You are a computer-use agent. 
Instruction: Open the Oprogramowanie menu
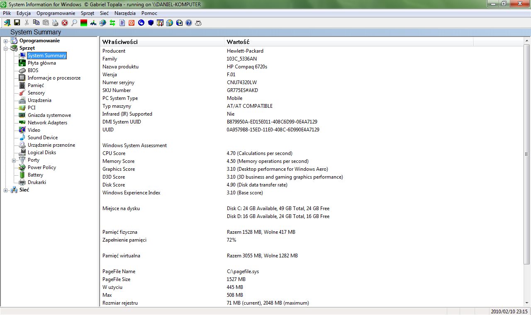pyautogui.click(x=56, y=13)
